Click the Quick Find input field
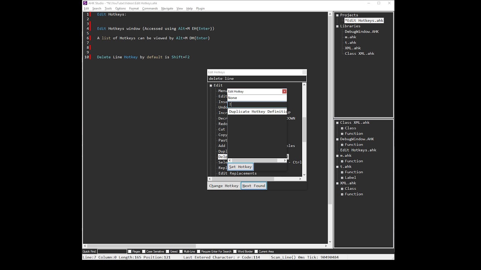The height and width of the screenshot is (270, 481). click(x=112, y=251)
